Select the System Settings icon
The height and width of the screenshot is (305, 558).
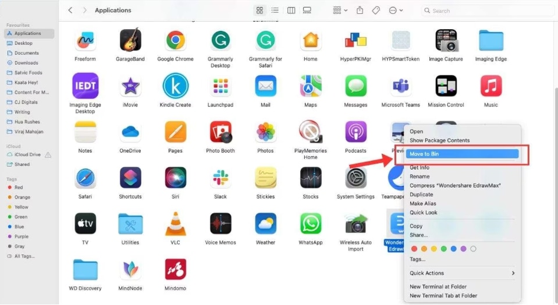tap(356, 178)
